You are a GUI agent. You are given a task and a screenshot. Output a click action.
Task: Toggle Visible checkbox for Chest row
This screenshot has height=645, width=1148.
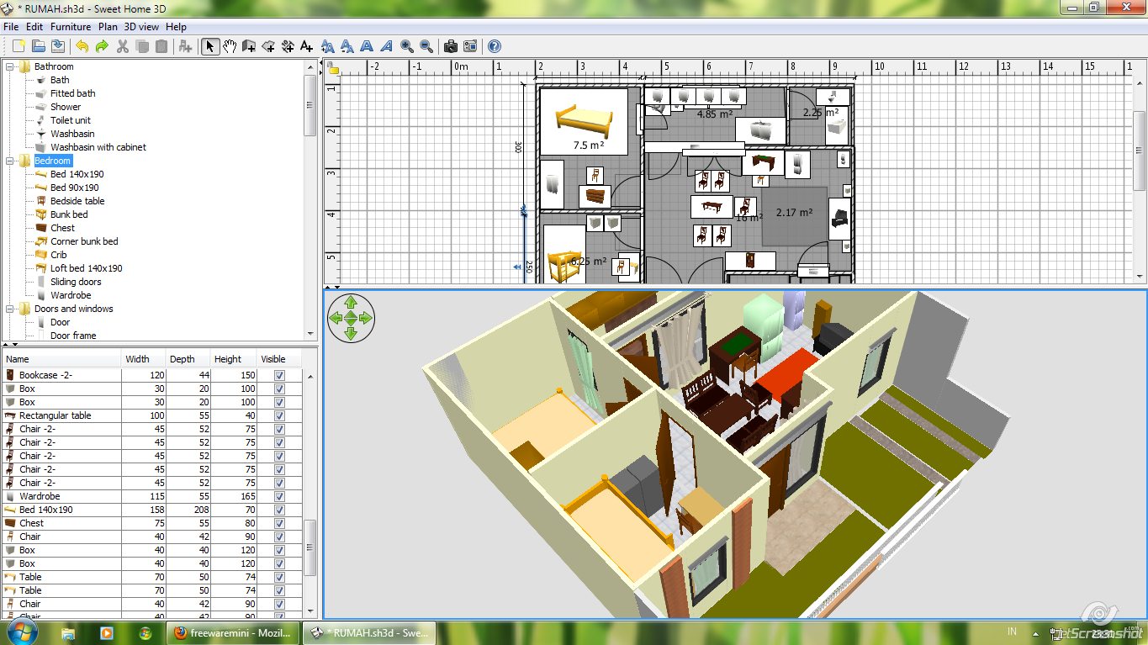(279, 523)
